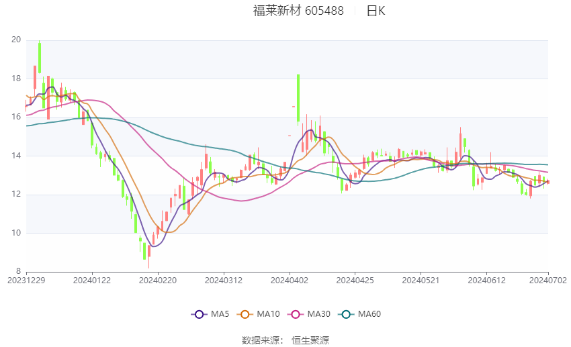
Task: Click the data source text 恒生聚源
Action: click(x=310, y=340)
